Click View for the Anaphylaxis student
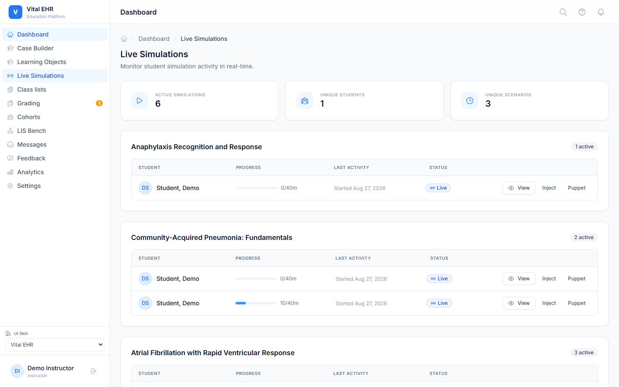 (519, 188)
